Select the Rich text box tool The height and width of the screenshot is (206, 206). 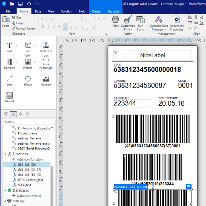tap(46, 48)
